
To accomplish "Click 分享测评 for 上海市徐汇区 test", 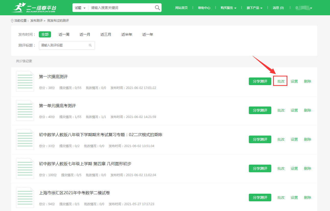I will pyautogui.click(x=260, y=197).
